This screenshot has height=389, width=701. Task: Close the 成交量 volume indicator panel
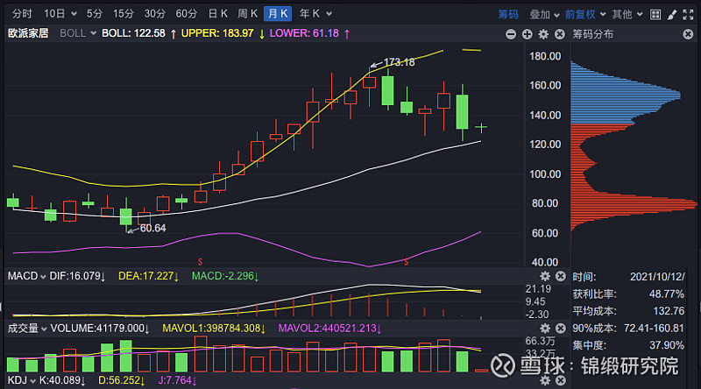pyautogui.click(x=559, y=329)
